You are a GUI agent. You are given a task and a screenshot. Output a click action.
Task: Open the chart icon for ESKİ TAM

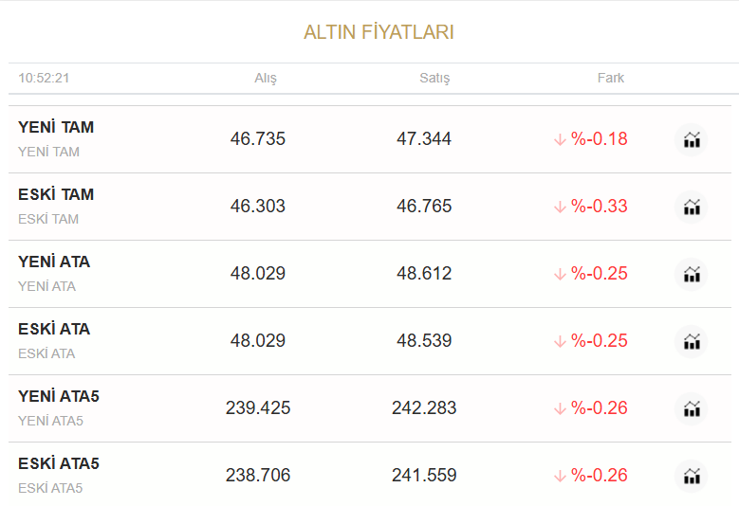692,207
